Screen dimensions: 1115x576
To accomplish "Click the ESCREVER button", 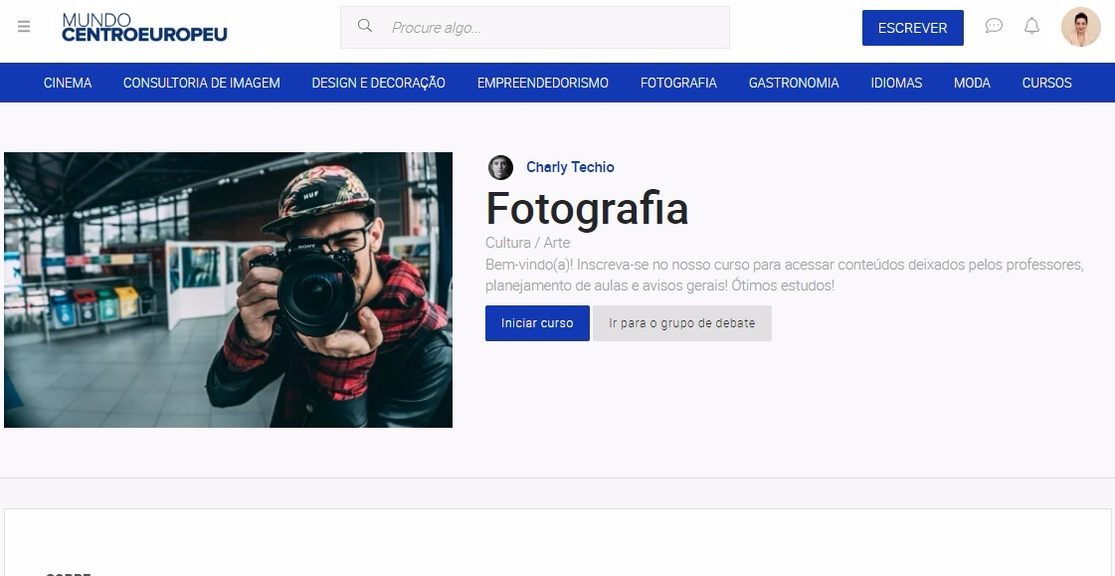I will click(x=912, y=28).
